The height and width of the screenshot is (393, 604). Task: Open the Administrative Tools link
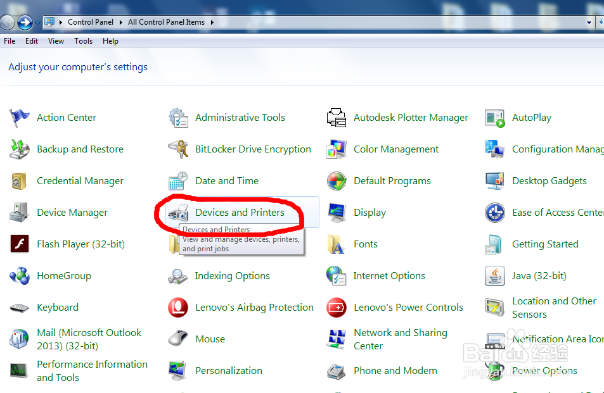240,118
